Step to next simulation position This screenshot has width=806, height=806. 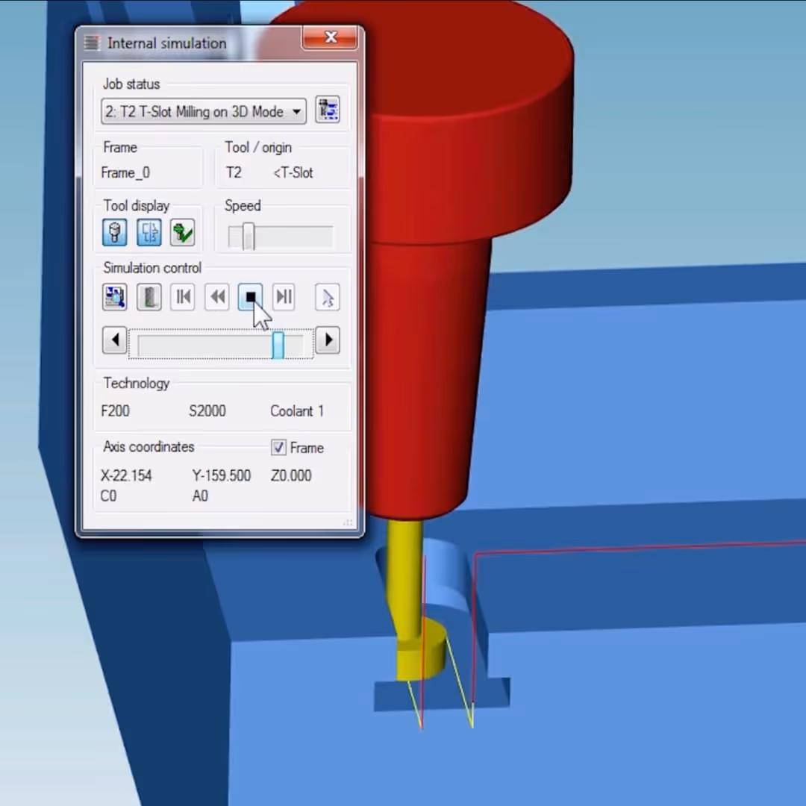[284, 297]
